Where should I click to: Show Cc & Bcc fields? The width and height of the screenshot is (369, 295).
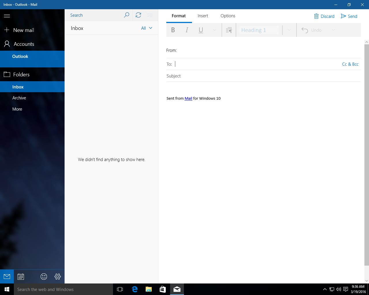pyautogui.click(x=350, y=64)
